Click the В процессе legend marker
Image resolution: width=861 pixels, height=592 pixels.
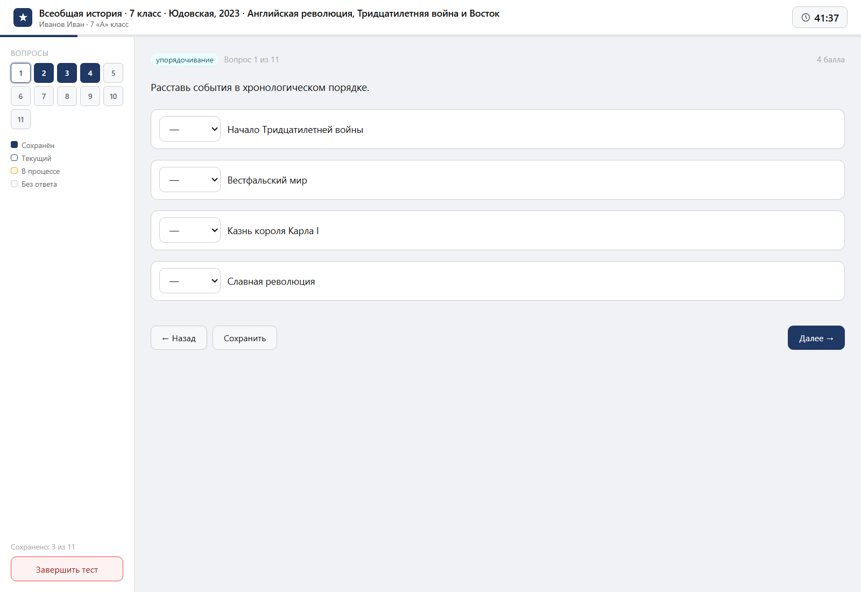(15, 171)
